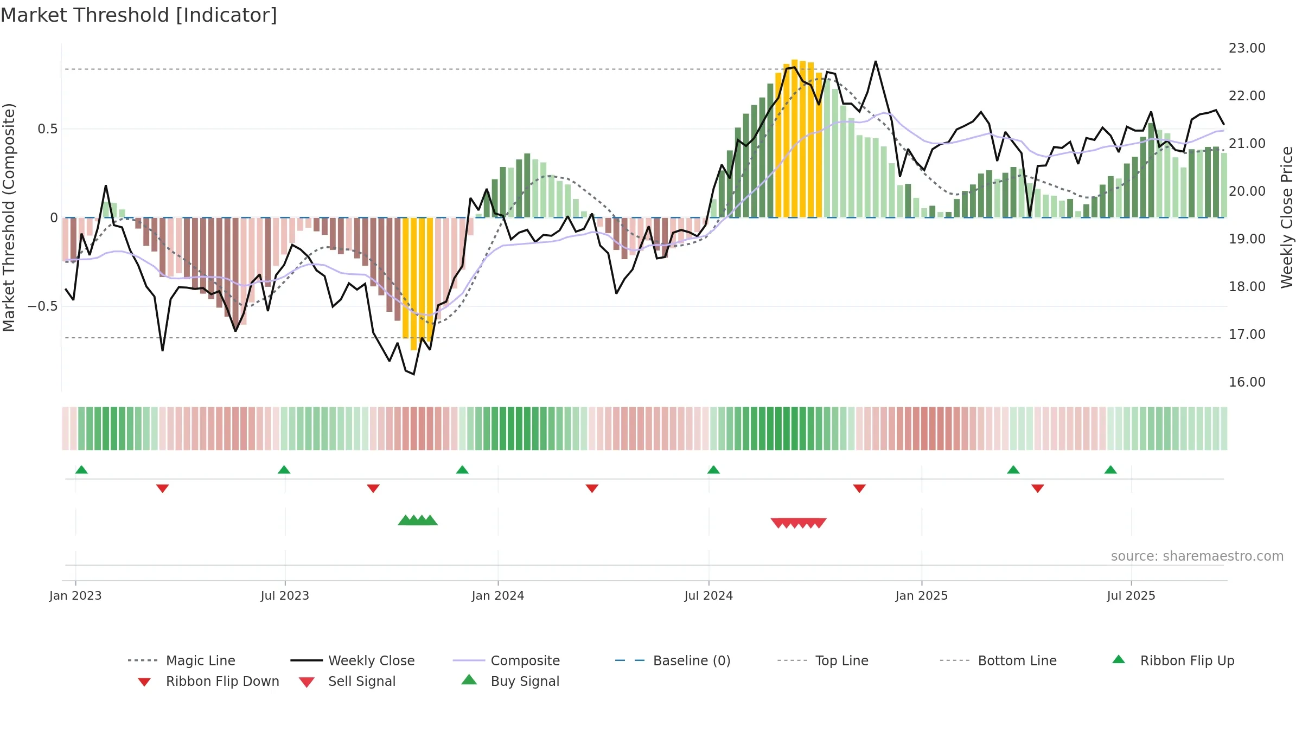Click the Jul 2024 axis label

709,595
